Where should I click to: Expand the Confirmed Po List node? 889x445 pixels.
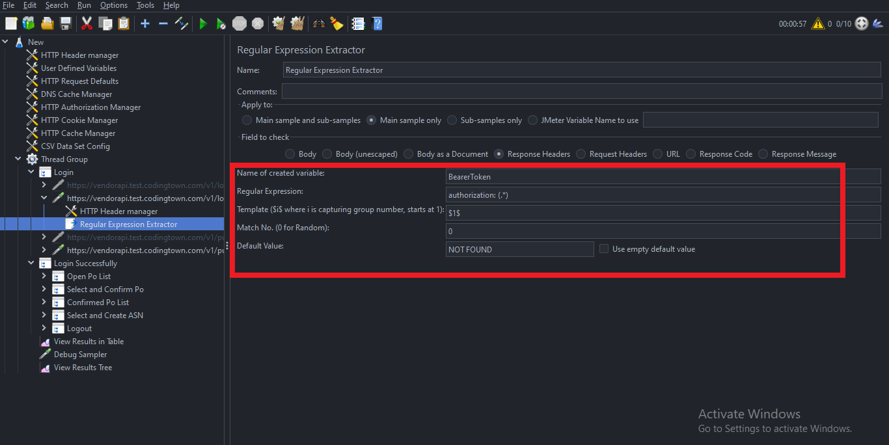[44, 303]
